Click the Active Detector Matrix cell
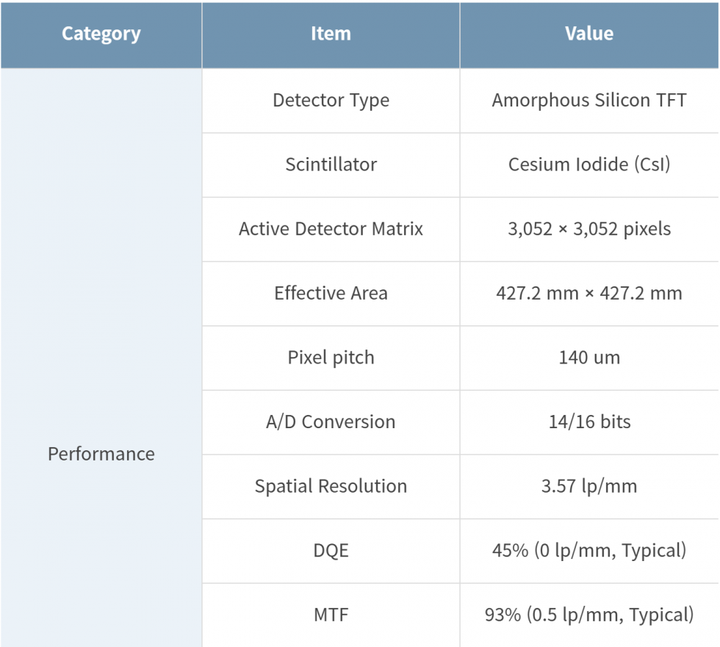 pyautogui.click(x=331, y=229)
